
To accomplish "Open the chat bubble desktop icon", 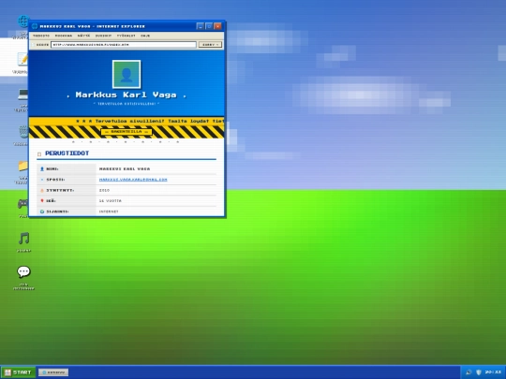I will pos(23,271).
